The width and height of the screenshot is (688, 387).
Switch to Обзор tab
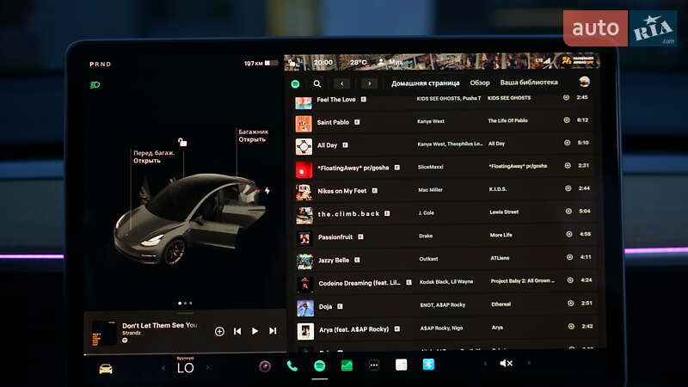coord(480,83)
